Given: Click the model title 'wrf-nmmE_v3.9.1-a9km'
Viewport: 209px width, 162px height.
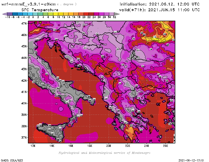Looking at the screenshot, I should [28, 4].
